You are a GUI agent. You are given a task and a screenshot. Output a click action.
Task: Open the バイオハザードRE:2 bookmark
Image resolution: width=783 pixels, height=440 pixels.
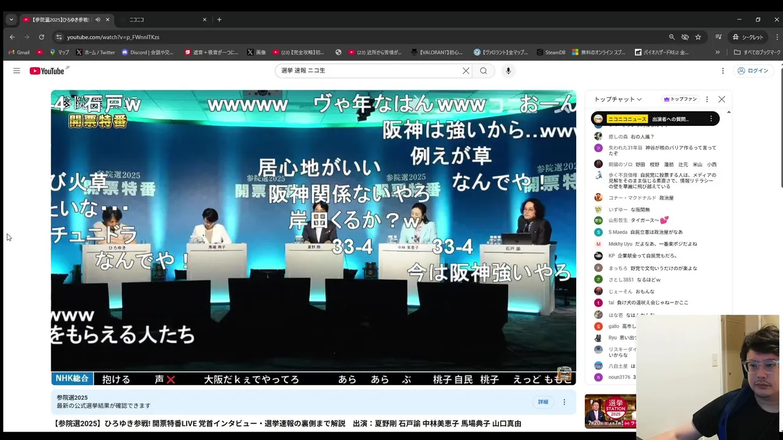click(662, 53)
